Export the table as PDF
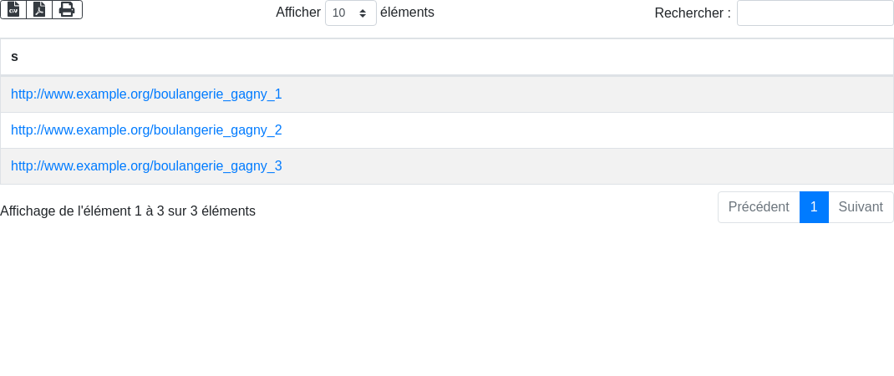894x376 pixels. click(39, 9)
